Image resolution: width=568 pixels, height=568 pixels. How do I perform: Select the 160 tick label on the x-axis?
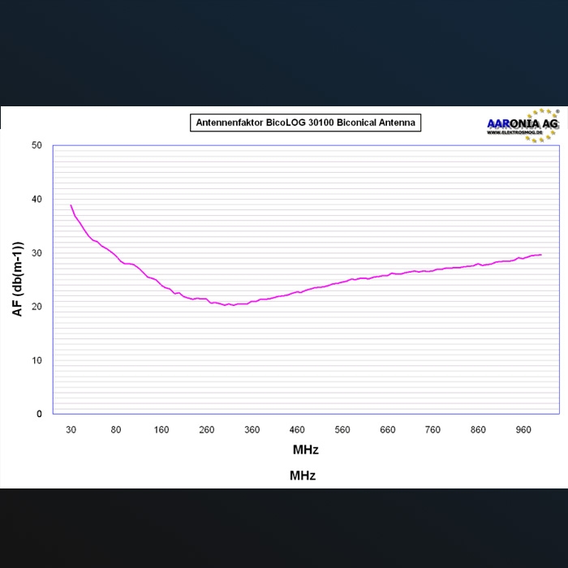161,430
